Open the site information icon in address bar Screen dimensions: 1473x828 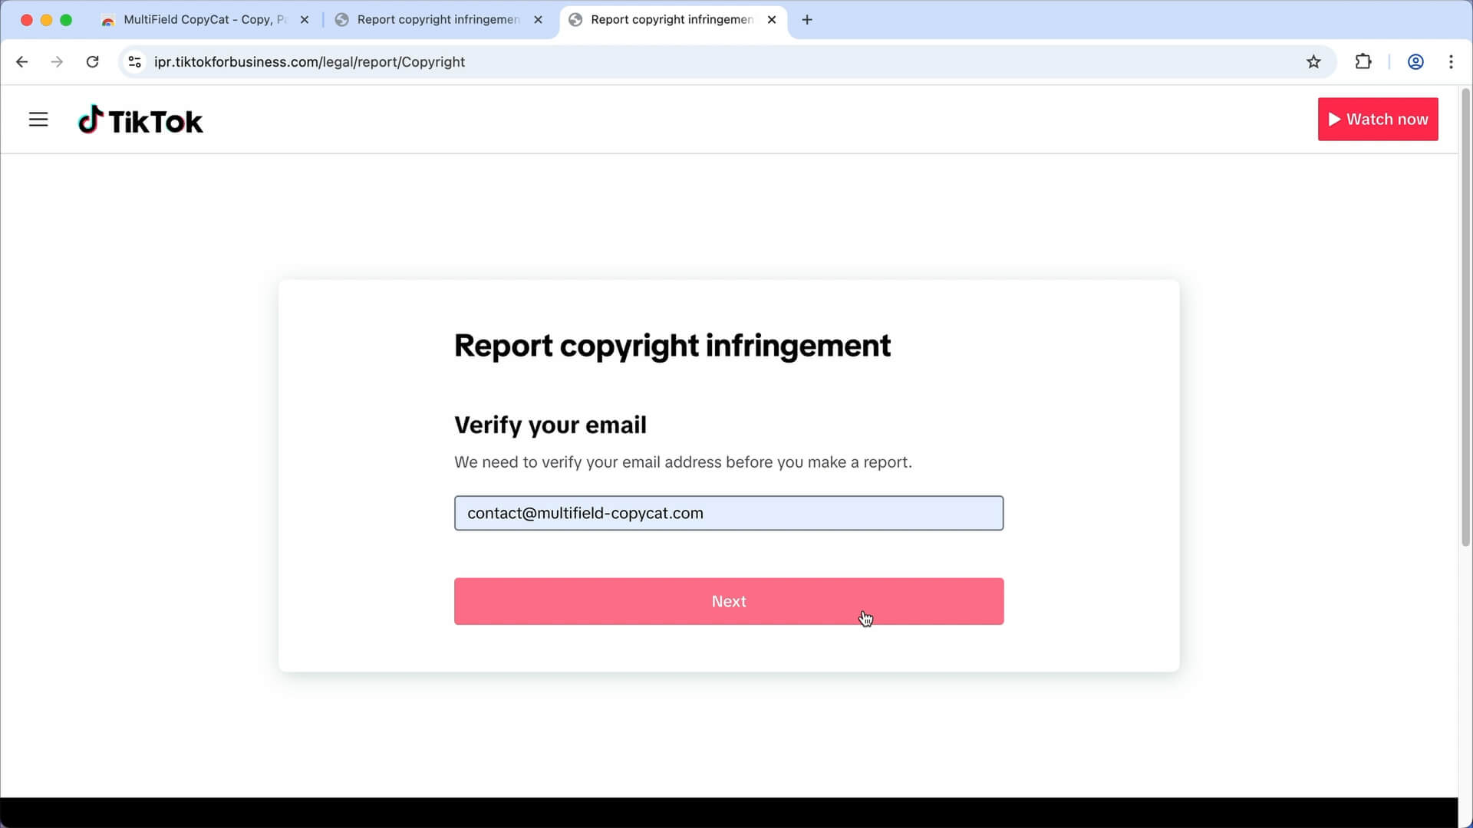click(x=134, y=61)
